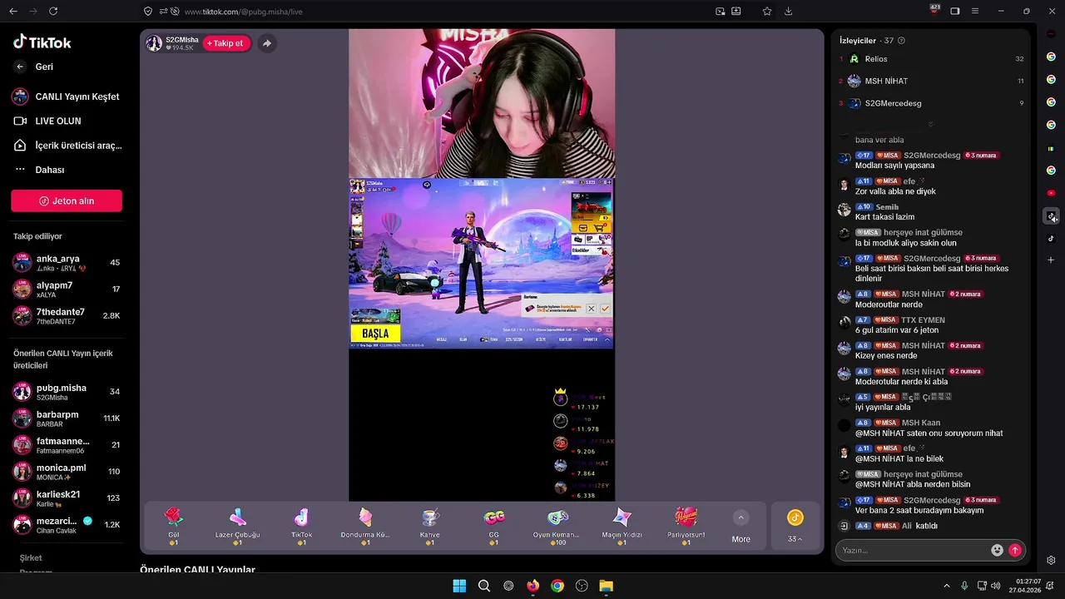
Task: Switch to the YouTube vertical tab
Action: coord(1051,193)
